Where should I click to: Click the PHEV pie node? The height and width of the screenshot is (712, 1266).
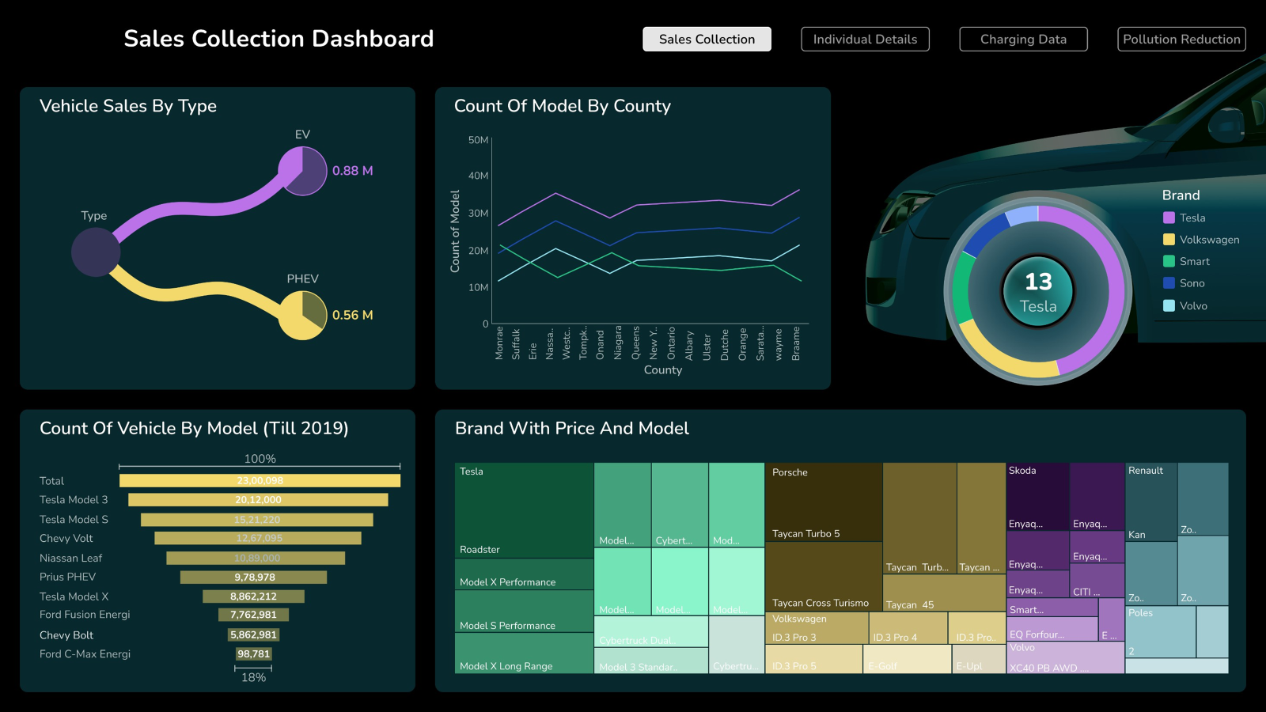(303, 315)
